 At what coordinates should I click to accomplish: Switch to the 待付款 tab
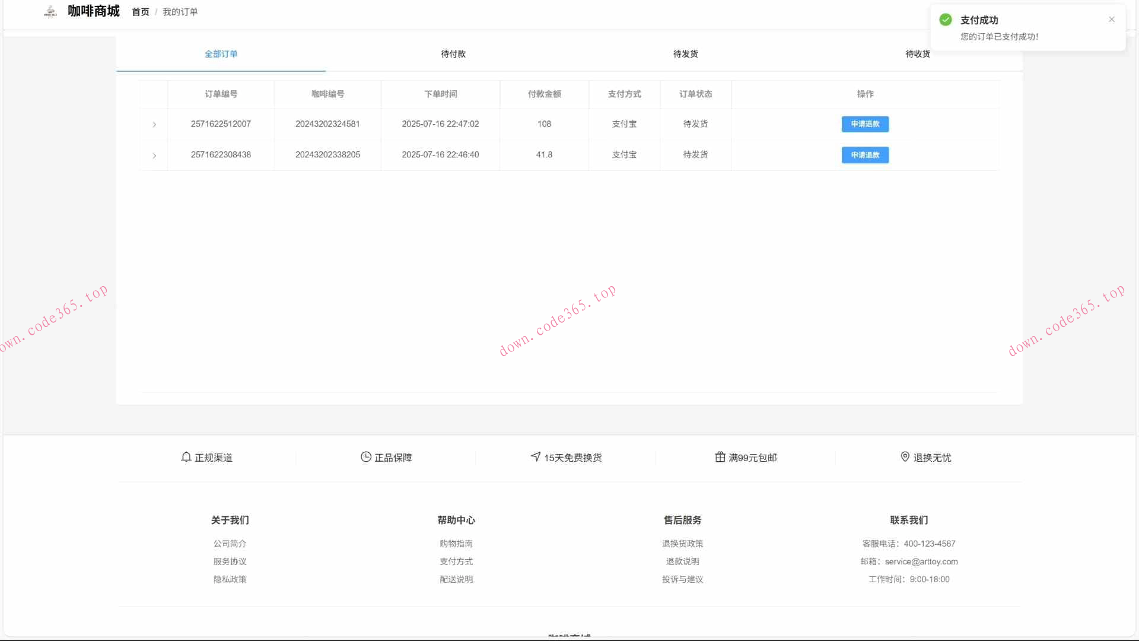453,54
